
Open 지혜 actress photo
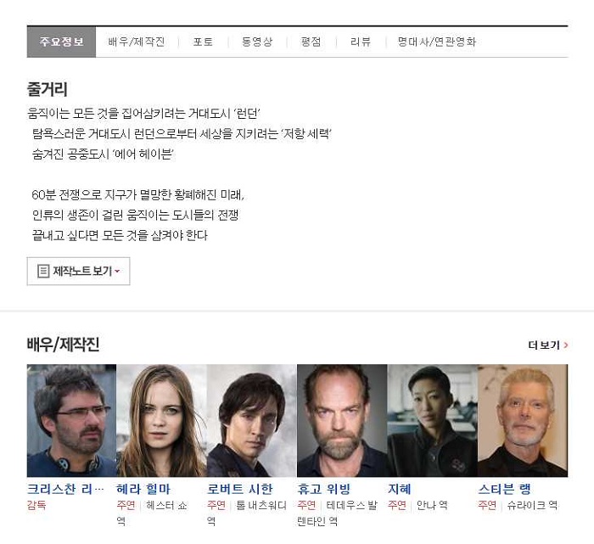click(x=432, y=420)
